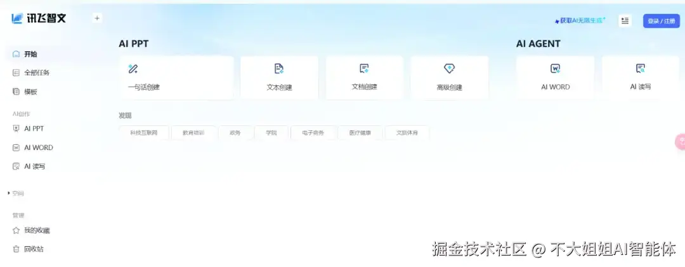This screenshot has width=685, height=267.
Task: Open the AI WORD agent card
Action: [555, 78]
